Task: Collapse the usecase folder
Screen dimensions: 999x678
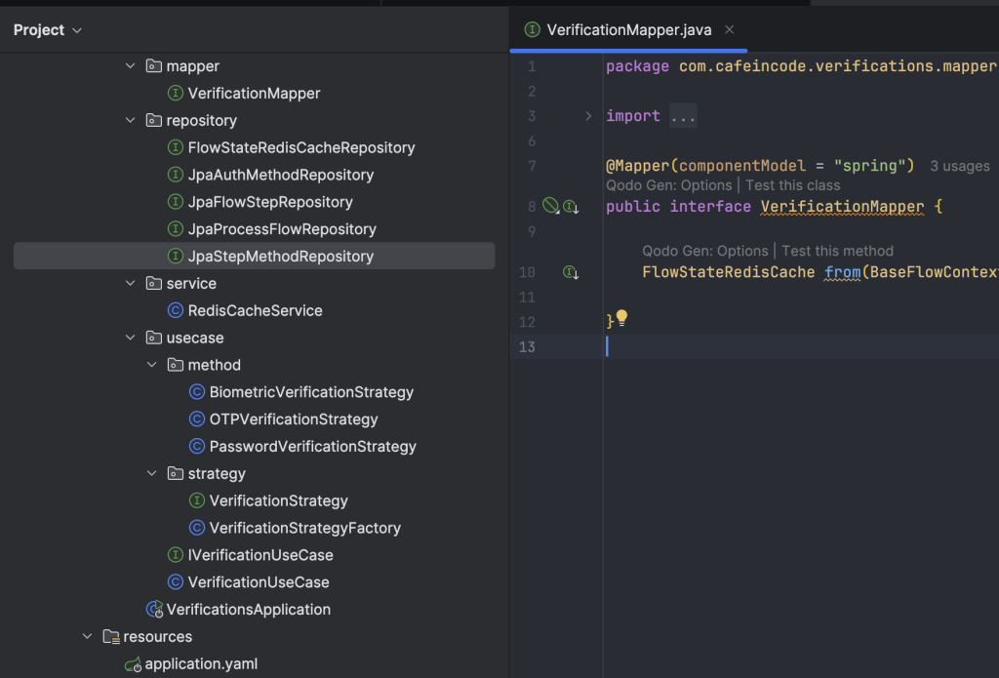Action: (130, 338)
